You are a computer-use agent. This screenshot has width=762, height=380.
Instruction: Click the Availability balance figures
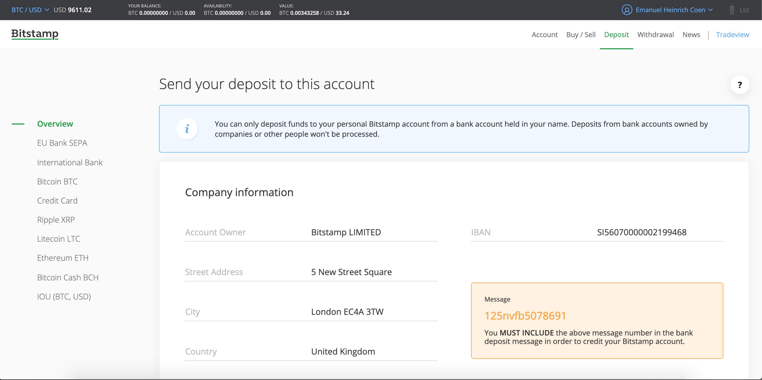[x=237, y=13]
